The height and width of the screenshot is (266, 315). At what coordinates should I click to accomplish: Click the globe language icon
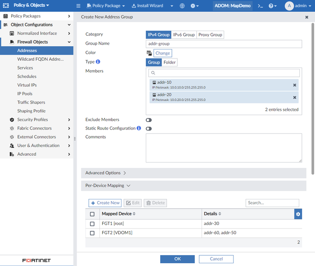coord(182,6)
